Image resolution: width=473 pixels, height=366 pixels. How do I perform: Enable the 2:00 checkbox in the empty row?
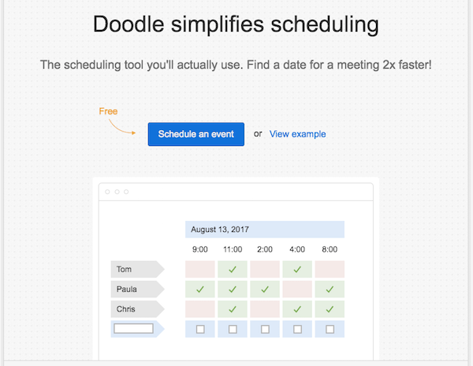pos(265,329)
